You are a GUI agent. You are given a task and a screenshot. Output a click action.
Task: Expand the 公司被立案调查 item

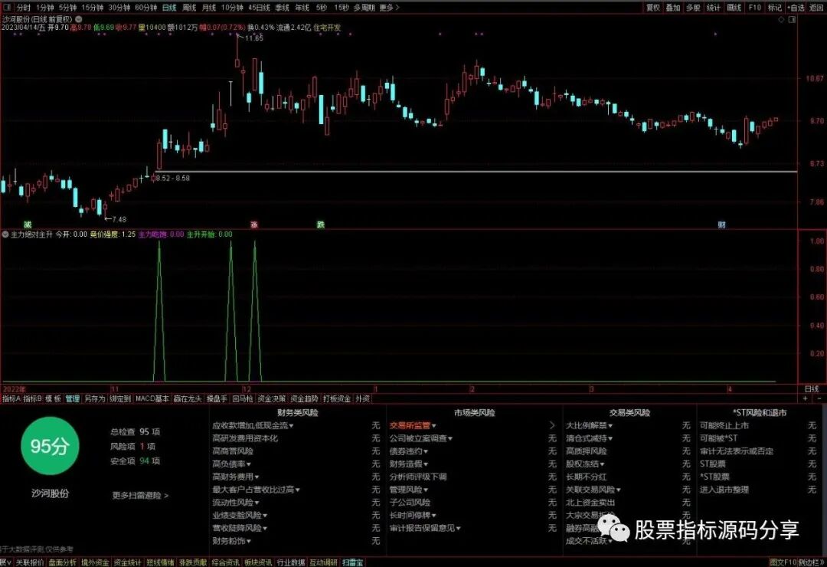pos(421,438)
